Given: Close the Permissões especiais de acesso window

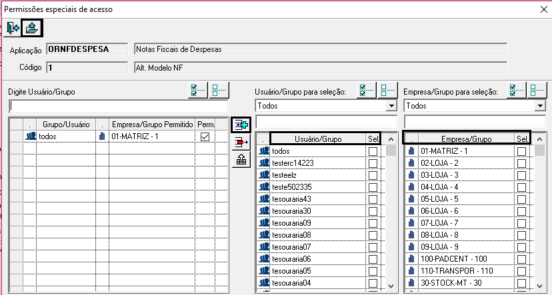Looking at the screenshot, I should [543, 9].
